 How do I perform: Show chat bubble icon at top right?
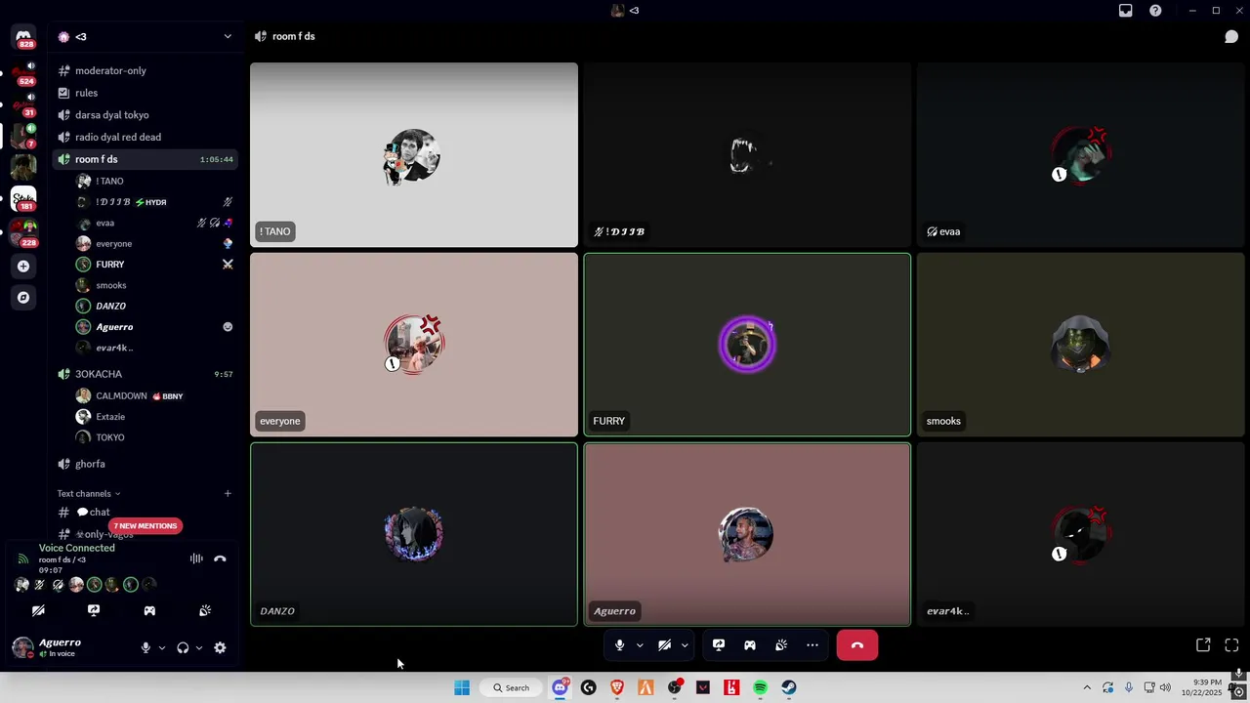1231,36
